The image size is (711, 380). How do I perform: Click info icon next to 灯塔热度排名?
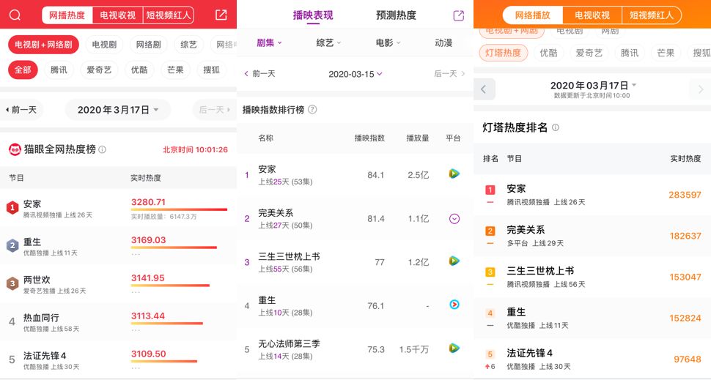pyautogui.click(x=555, y=127)
